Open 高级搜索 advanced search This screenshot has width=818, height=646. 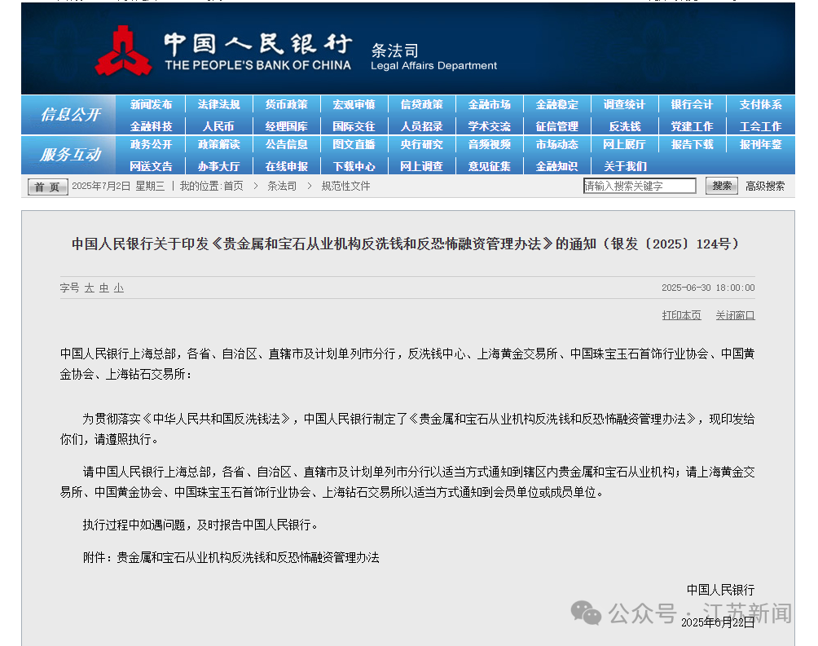(x=765, y=187)
